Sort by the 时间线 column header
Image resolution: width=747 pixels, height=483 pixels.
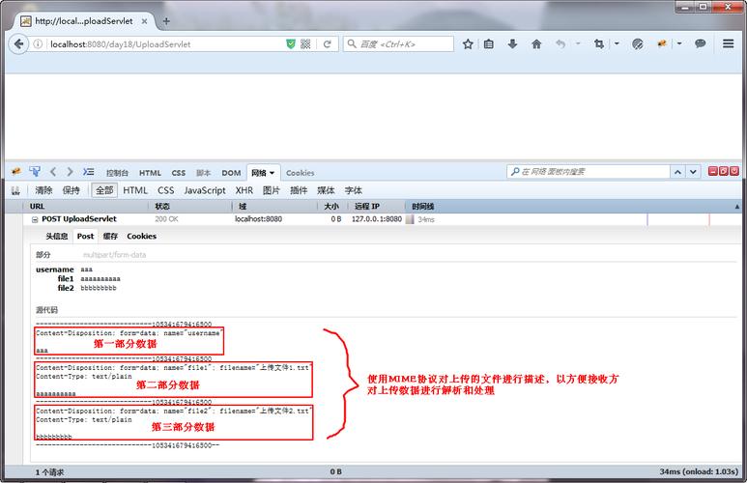(x=574, y=207)
